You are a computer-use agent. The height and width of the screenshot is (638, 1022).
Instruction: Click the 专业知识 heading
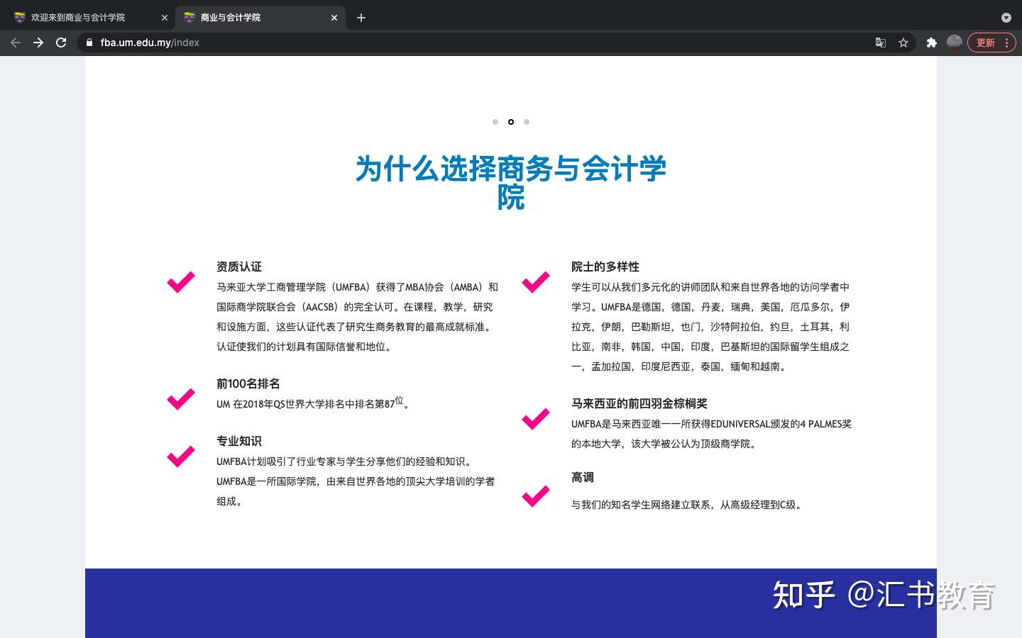click(x=239, y=441)
